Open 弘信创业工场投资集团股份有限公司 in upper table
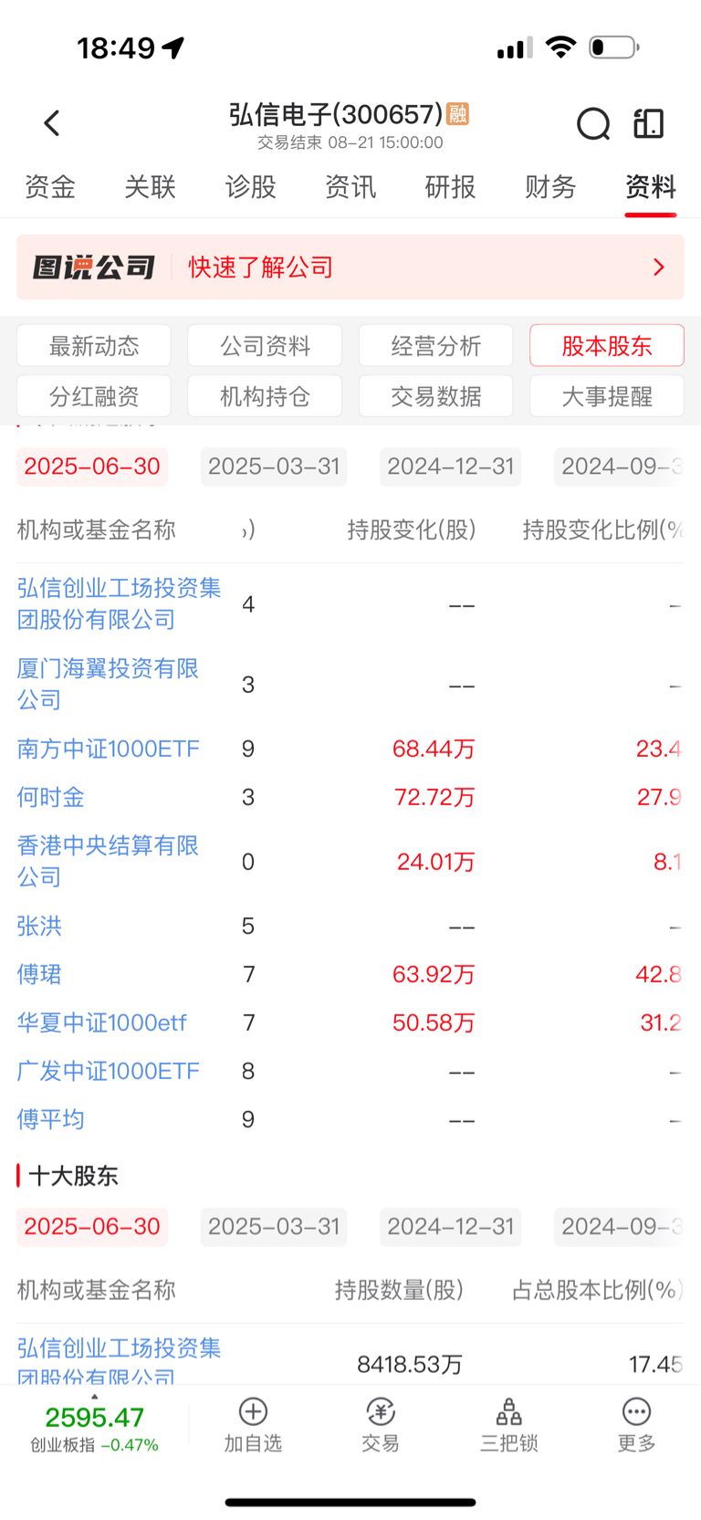 (x=119, y=603)
